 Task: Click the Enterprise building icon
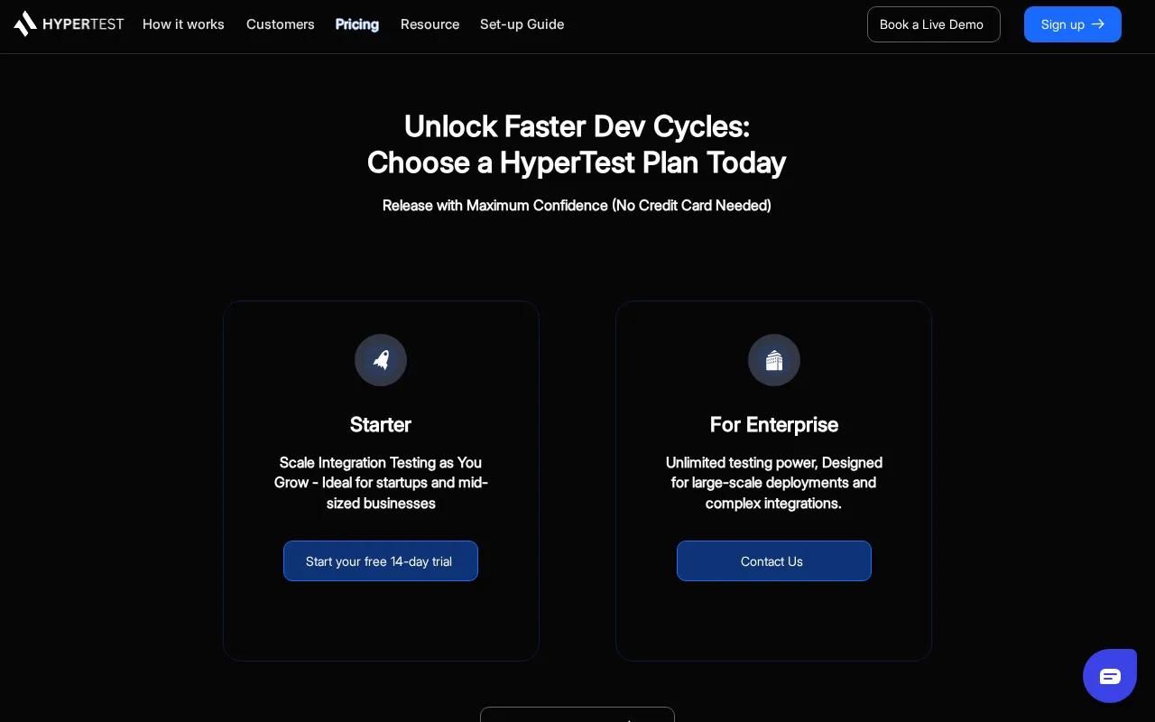click(774, 360)
